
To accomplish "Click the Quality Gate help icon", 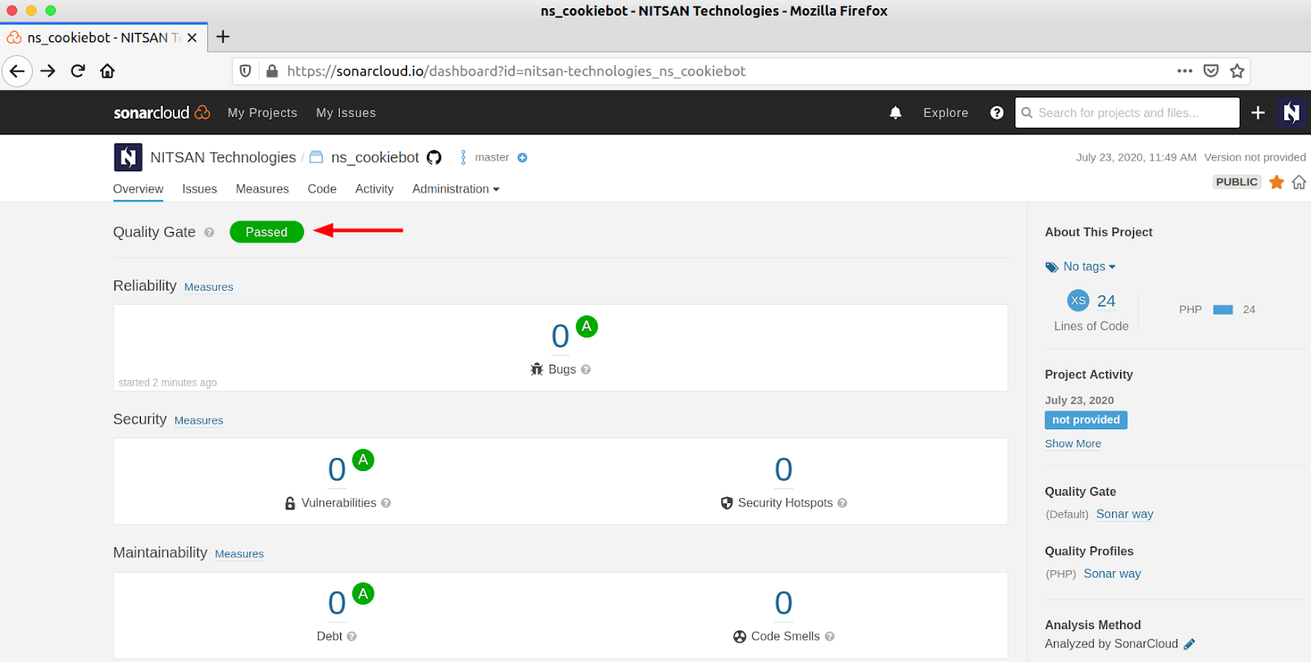I will pos(209,233).
